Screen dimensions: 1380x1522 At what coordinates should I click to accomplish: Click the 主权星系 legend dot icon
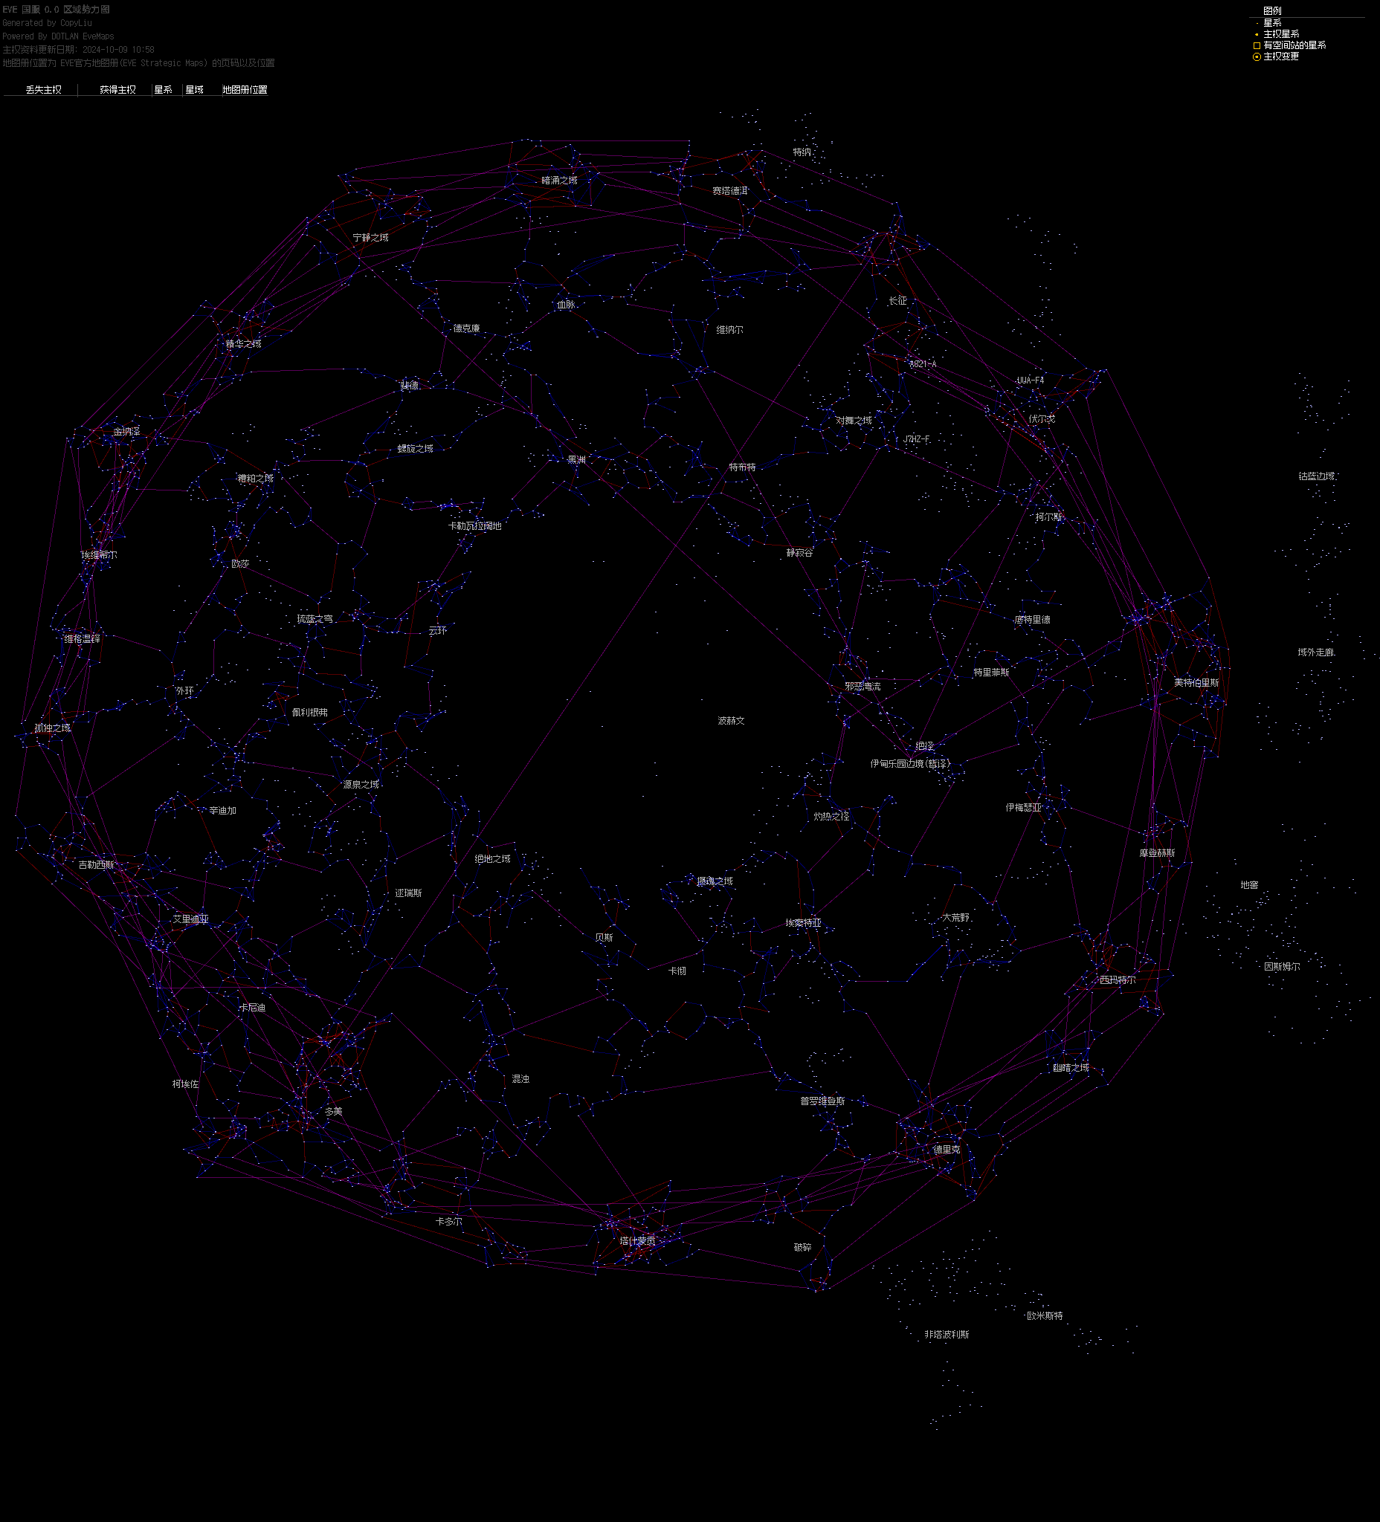tap(1257, 35)
